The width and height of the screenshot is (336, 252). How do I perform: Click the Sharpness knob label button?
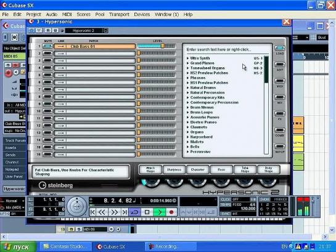click(174, 169)
